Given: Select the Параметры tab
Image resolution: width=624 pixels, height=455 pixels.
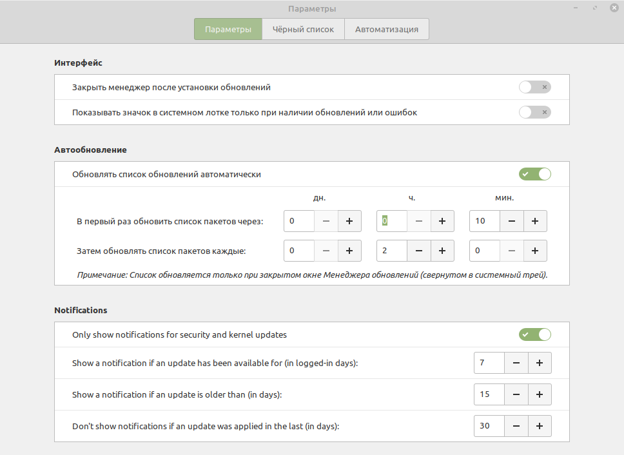Looking at the screenshot, I should click(228, 29).
